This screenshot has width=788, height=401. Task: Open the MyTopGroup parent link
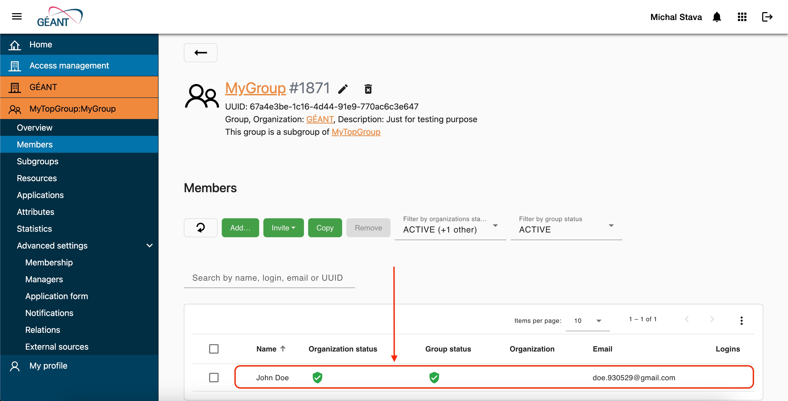(x=356, y=132)
